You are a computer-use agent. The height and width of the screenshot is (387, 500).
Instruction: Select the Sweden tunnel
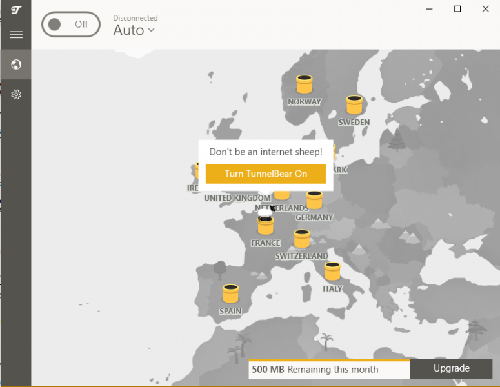coord(354,104)
